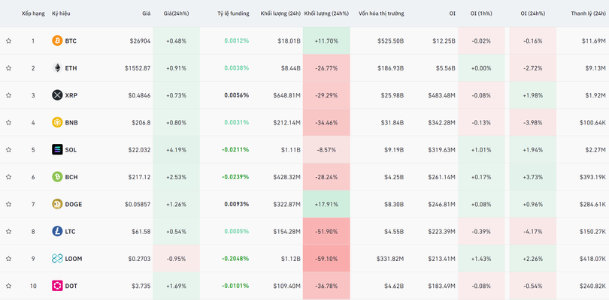Click the Bitcoin BTC coin icon

(x=57, y=40)
